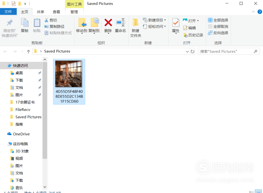
Task: Open Explorer help (blue question mark)
Action: [x=260, y=12]
